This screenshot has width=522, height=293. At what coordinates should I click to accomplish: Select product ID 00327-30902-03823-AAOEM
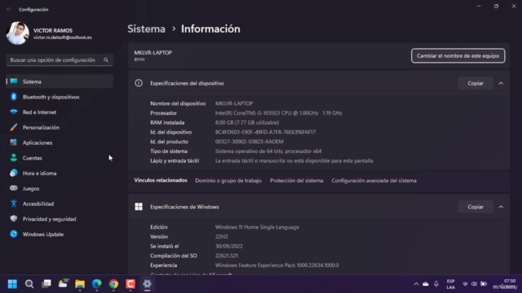pyautogui.click(x=250, y=142)
